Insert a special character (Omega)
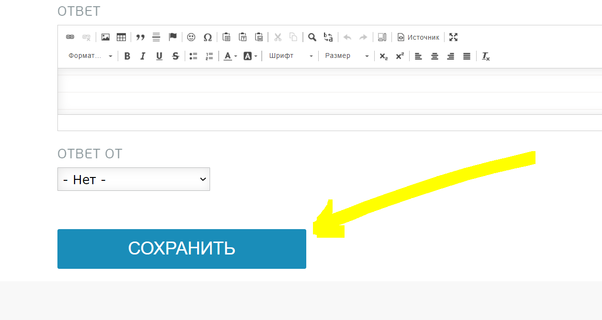Screen dimensions: 602x320 (208, 37)
